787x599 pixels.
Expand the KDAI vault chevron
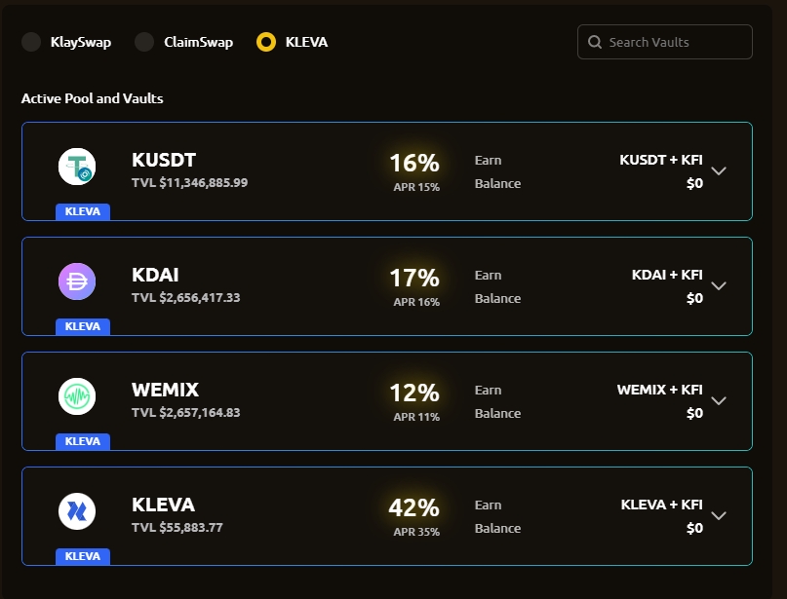tap(719, 286)
